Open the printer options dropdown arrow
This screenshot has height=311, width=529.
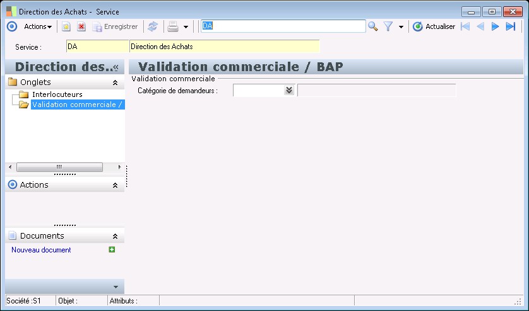186,27
